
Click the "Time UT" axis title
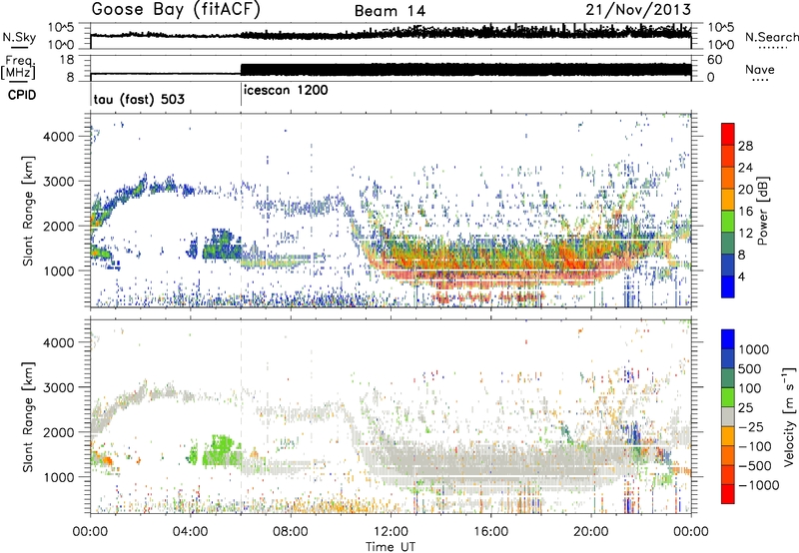tap(391, 546)
